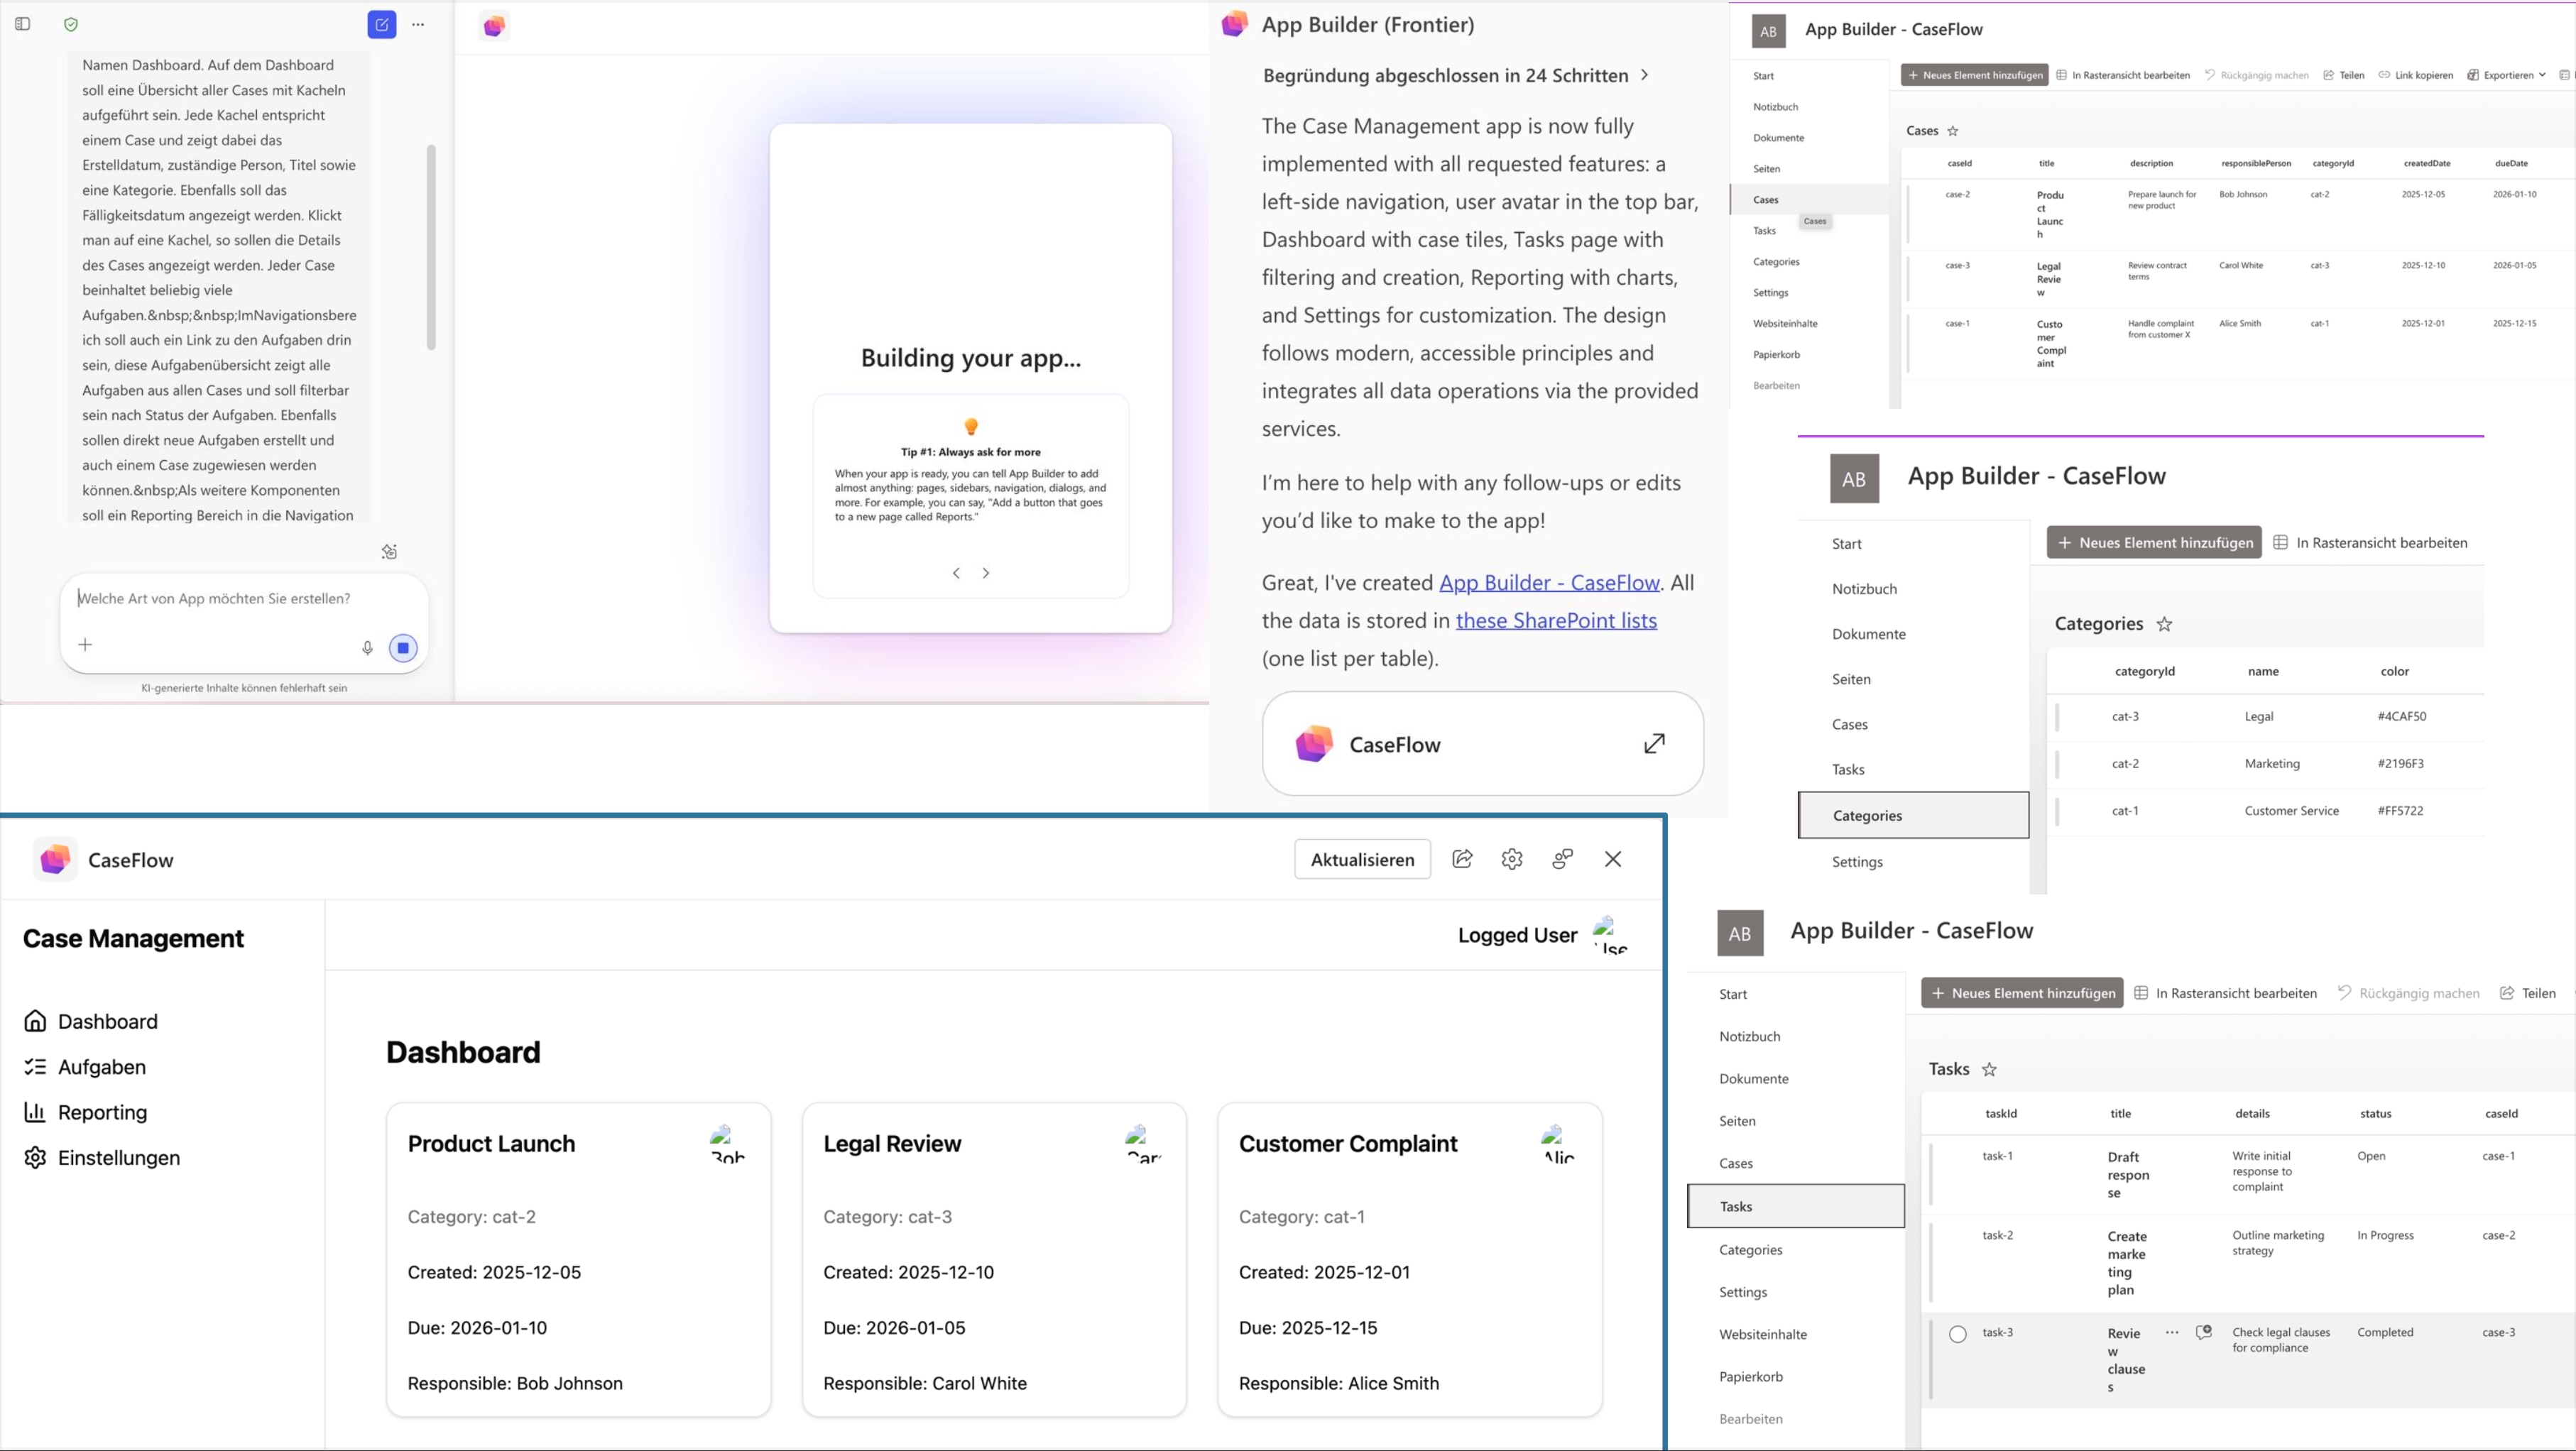Select the task-3 row radio circle
The height and width of the screenshot is (1451, 2576).
pos(1958,1334)
